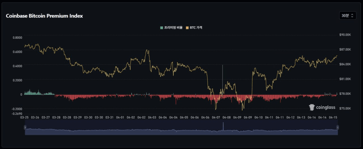Click the 04-10 date label
363x149 pixels.
(259, 117)
